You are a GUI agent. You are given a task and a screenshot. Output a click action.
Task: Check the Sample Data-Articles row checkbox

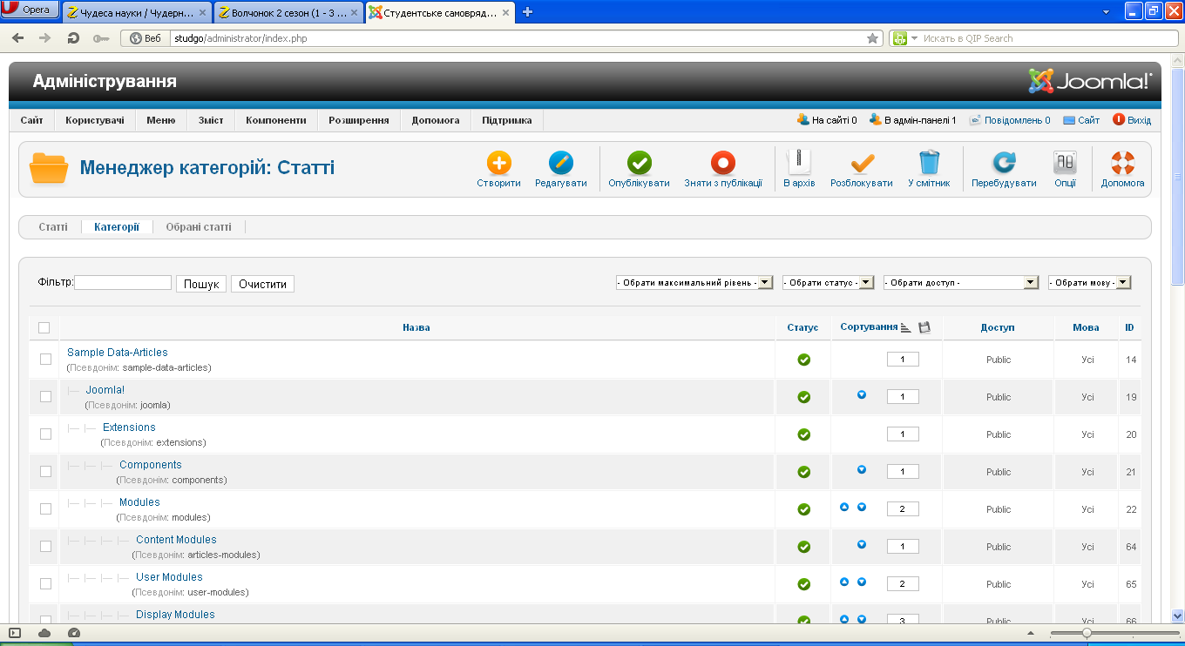(45, 359)
